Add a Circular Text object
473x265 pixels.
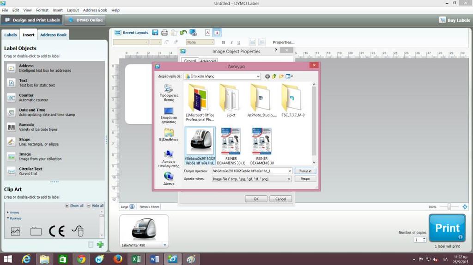click(x=55, y=171)
